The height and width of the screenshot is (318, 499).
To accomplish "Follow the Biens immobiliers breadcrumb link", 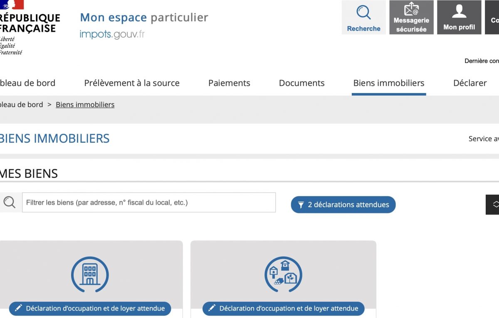I will 85,104.
